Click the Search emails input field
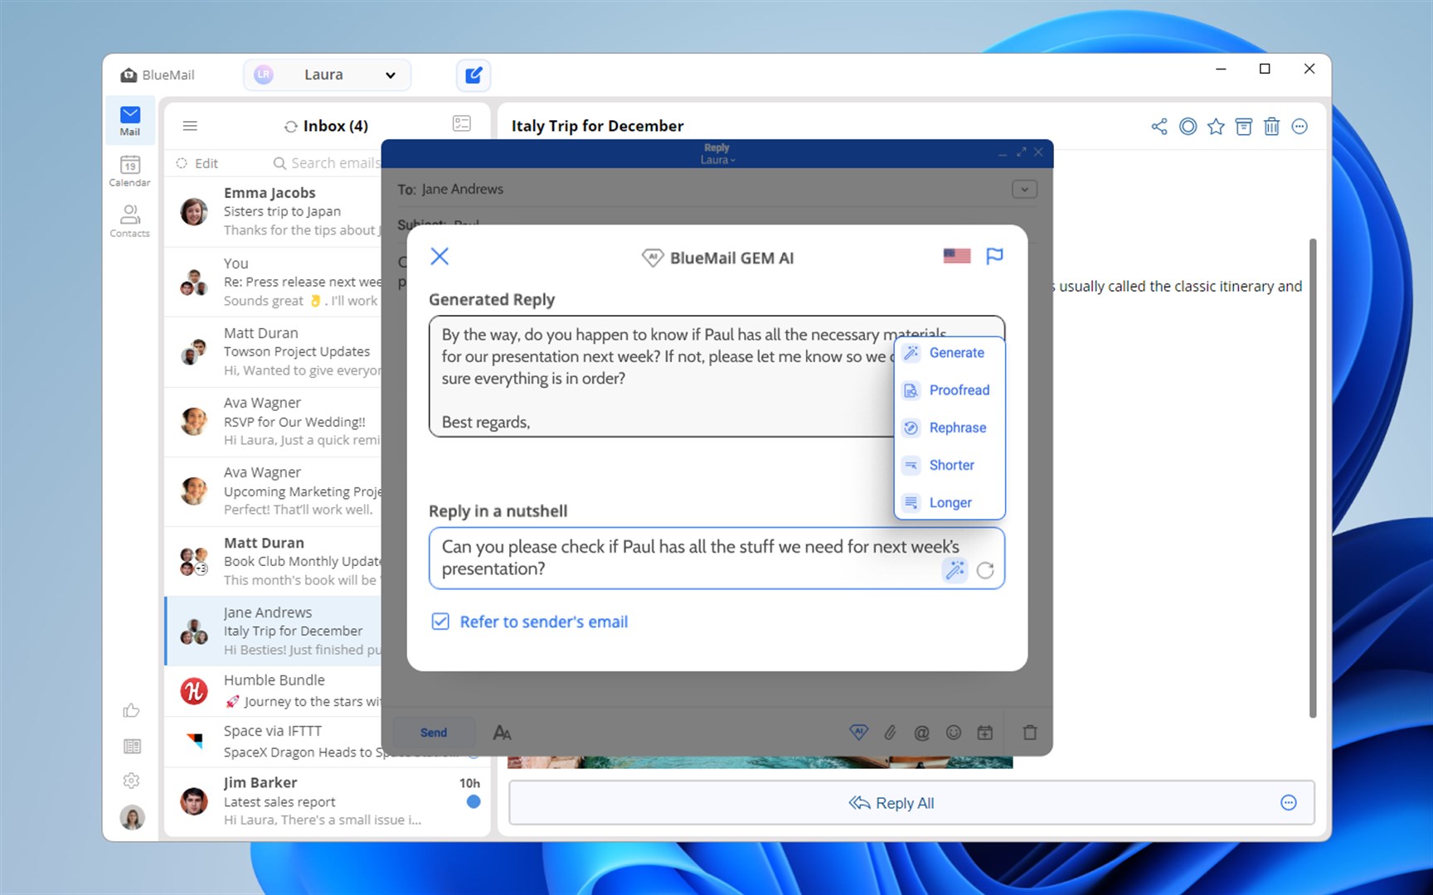 332,162
